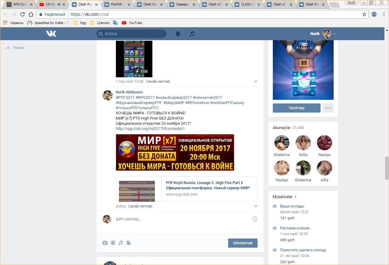Open the Помогите сделать колоду discussion
This screenshot has width=389, height=265.
tap(303, 250)
